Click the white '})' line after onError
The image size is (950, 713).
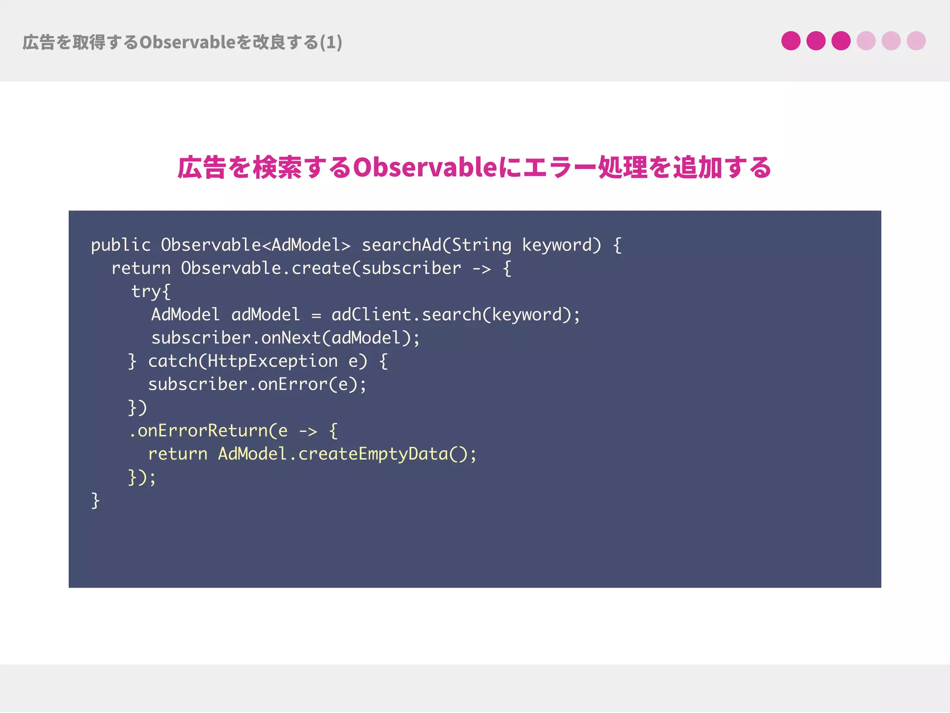(137, 408)
